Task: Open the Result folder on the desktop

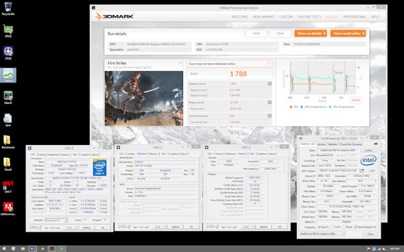Action: (8, 164)
